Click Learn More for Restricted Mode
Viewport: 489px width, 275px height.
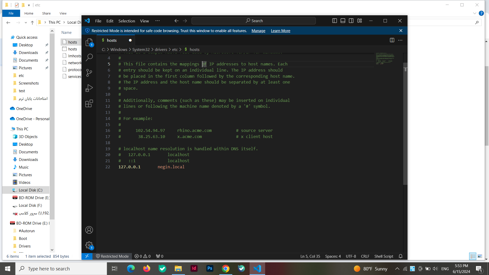281,31
